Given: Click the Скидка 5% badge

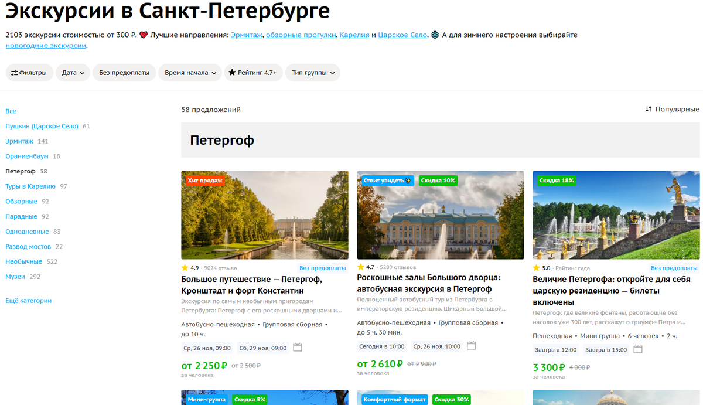Looking at the screenshot, I should click(x=250, y=400).
